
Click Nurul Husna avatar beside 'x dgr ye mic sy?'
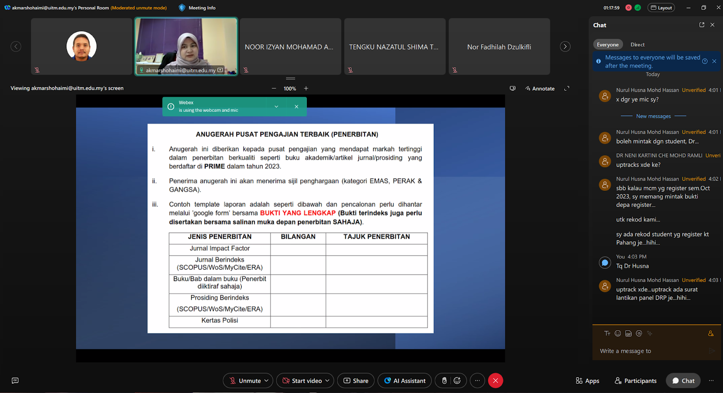click(x=605, y=96)
